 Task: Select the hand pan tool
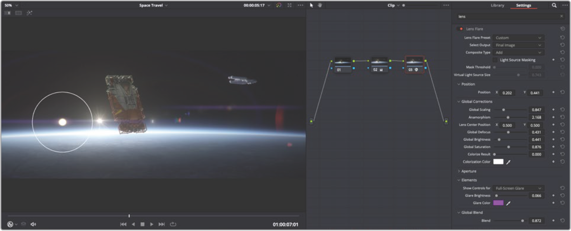[319, 5]
